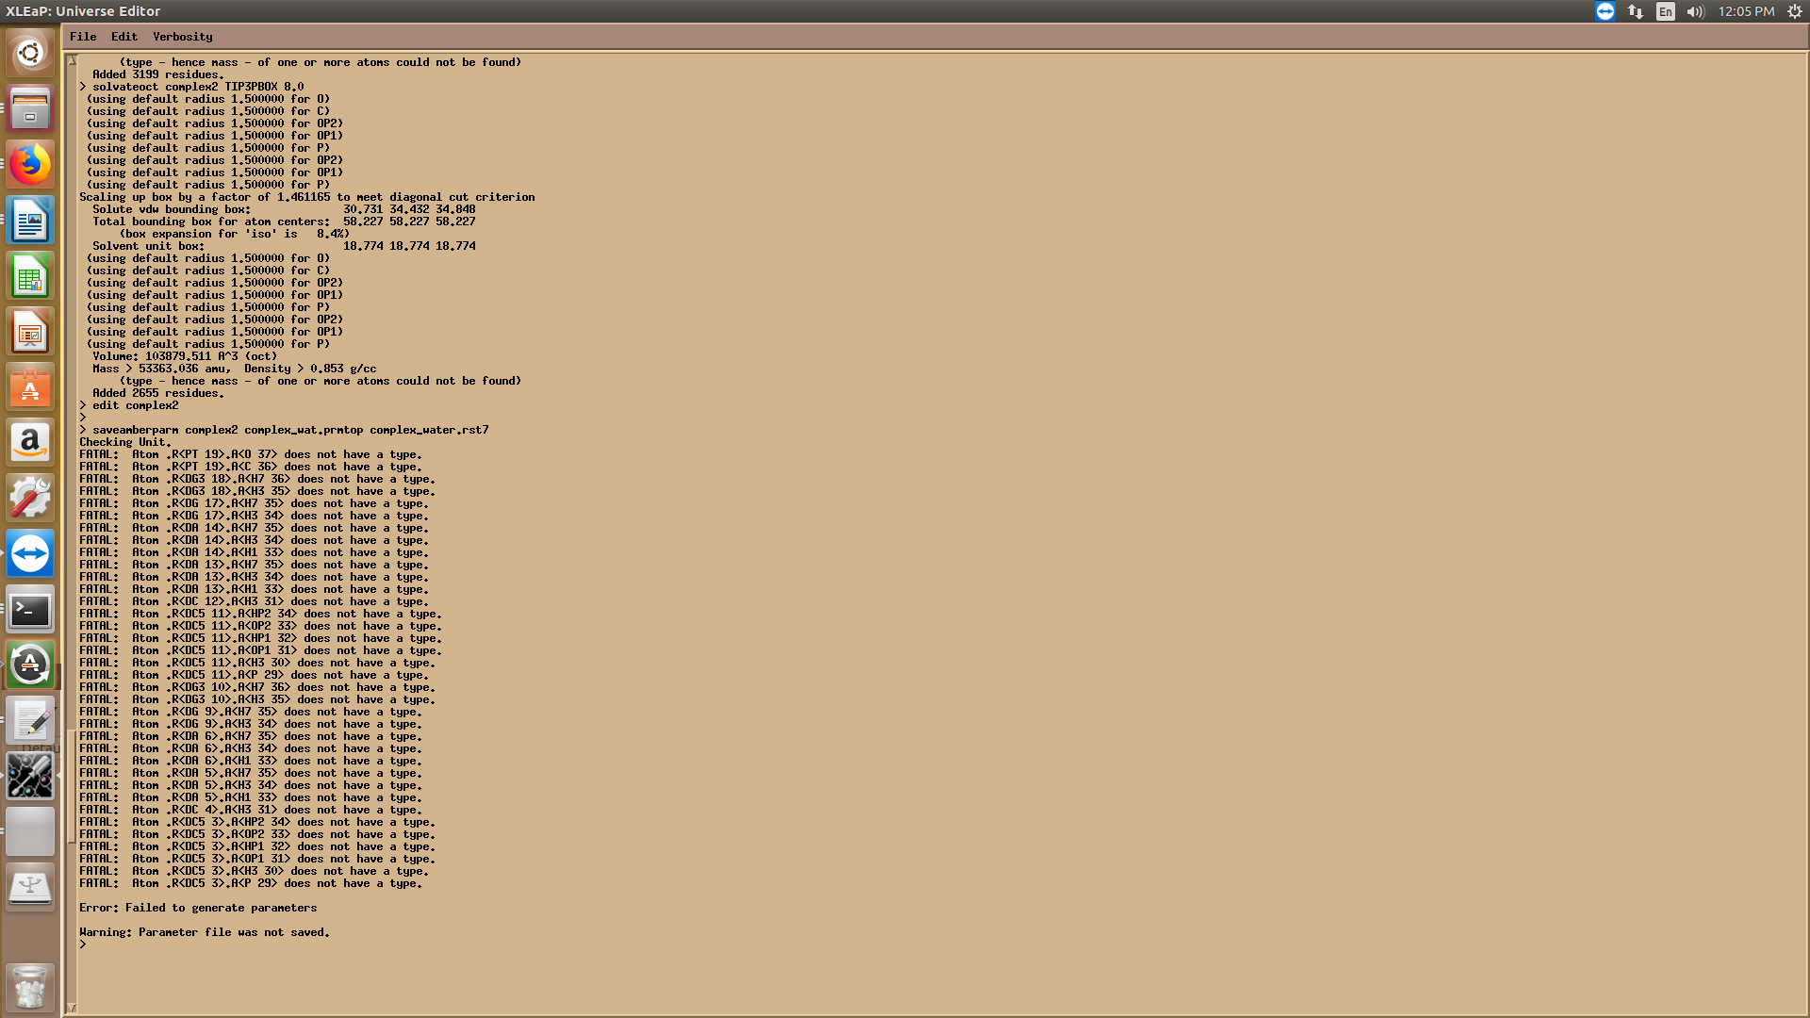Image resolution: width=1810 pixels, height=1018 pixels.
Task: Open the Trash in the dock
Action: tap(30, 987)
